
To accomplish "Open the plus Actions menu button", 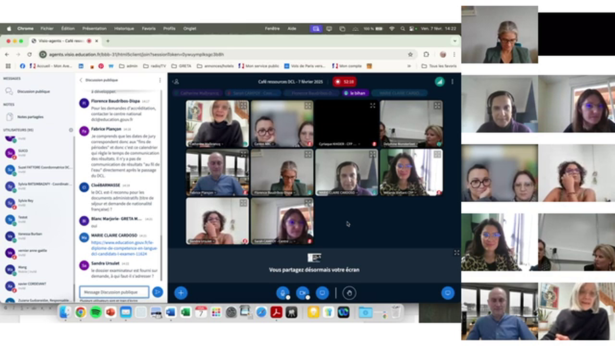I will 181,293.
